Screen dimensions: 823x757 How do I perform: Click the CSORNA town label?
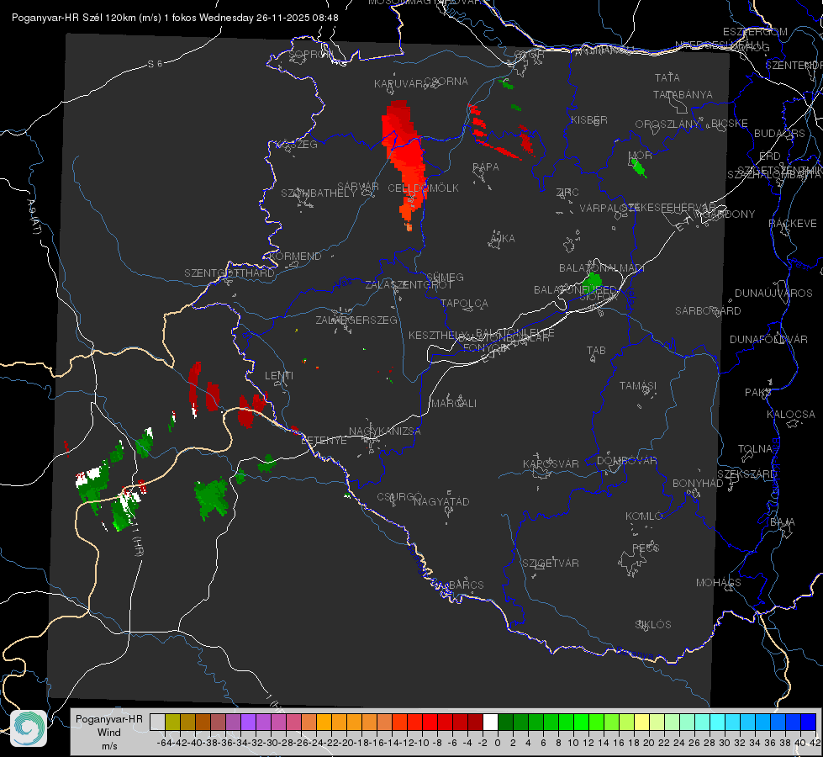click(x=446, y=82)
